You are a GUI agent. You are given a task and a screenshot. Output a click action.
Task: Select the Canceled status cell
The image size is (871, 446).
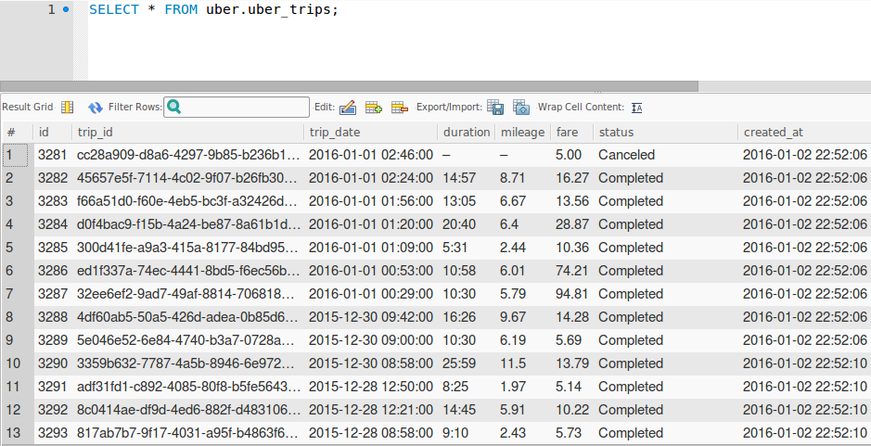click(x=665, y=155)
